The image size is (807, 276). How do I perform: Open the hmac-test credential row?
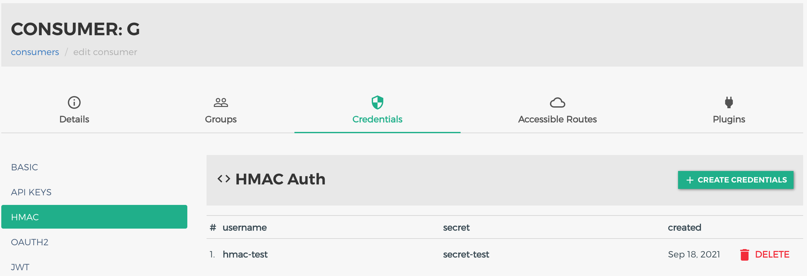coord(505,255)
